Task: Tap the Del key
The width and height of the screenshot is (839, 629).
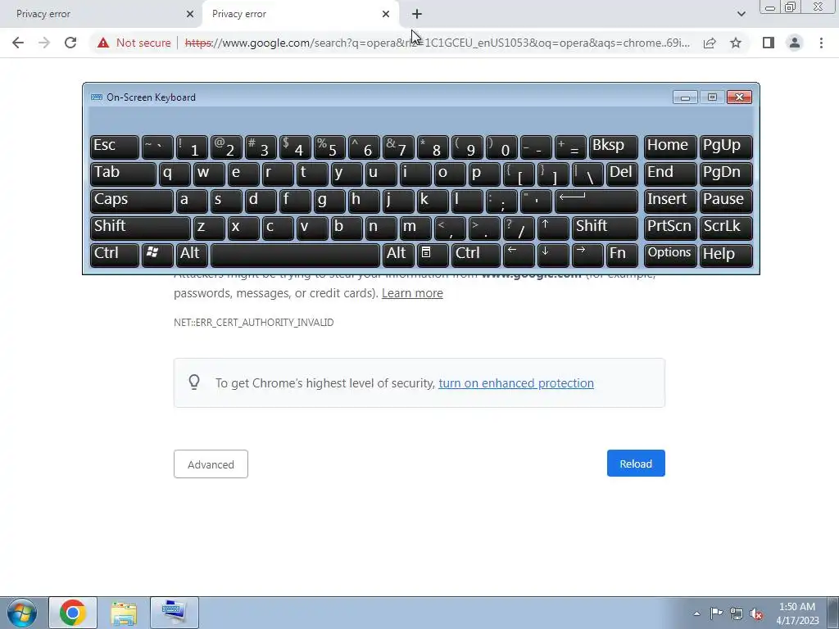Action: [622, 174]
